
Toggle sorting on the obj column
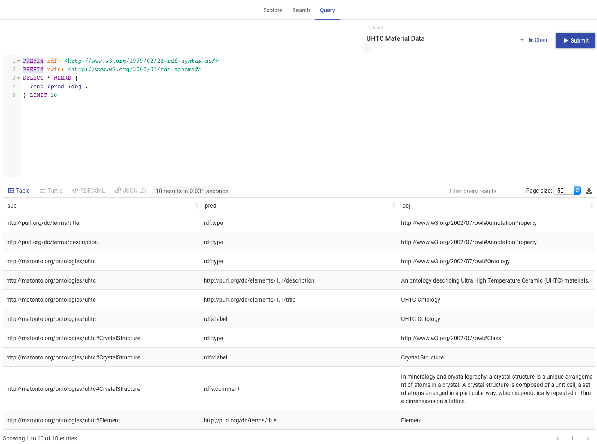click(592, 205)
